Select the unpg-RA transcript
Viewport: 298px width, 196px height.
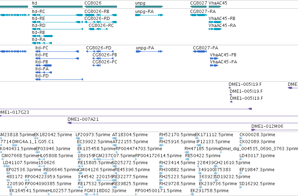tap(144, 12)
